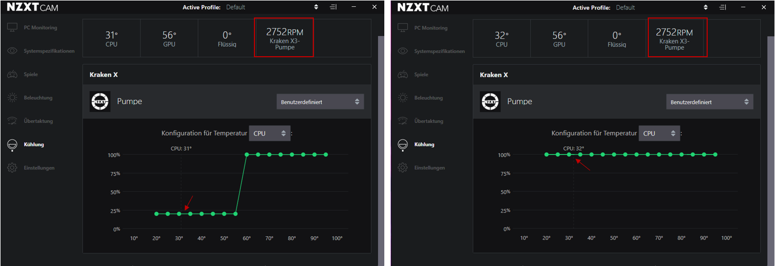The width and height of the screenshot is (775, 266).
Task: Click 'Konfiguration für Temperatur' label, CPU 32° window
Action: [594, 134]
